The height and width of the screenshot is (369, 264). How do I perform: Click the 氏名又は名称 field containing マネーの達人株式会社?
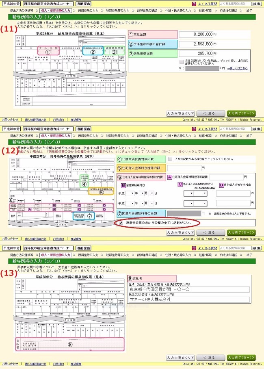(x=189, y=300)
